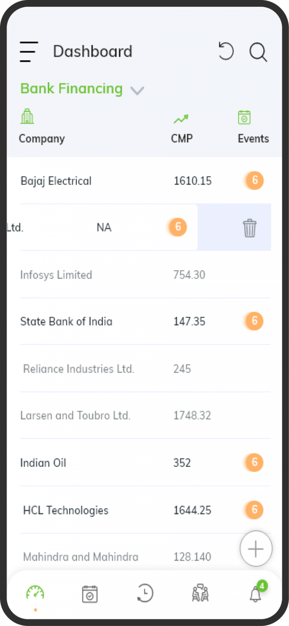Open the calendar events tab
Screen dimensions: 289x626
[90, 593]
